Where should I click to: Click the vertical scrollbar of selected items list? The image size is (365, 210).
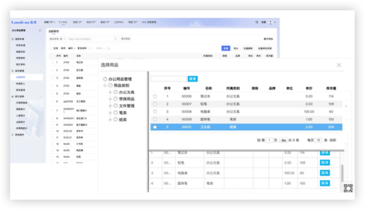[342, 173]
